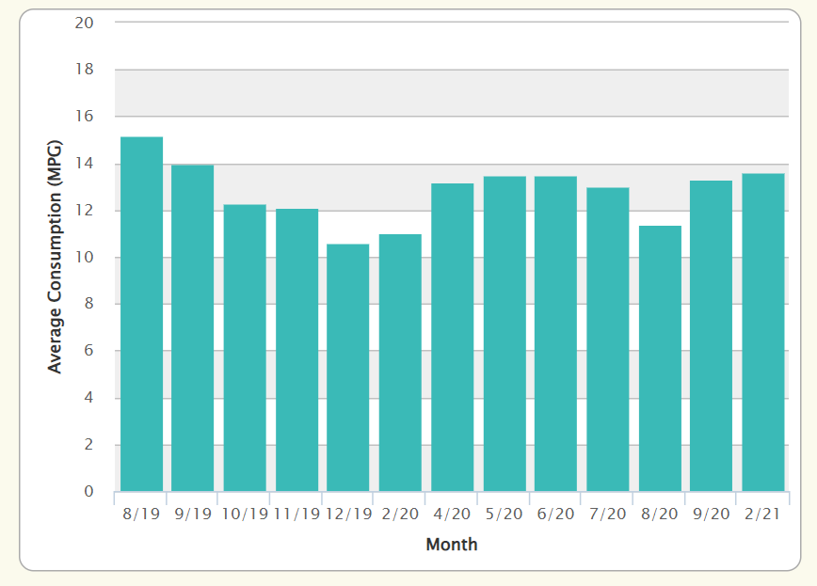Click the 6/20 x-axis label
This screenshot has width=817, height=586.
pos(555,515)
